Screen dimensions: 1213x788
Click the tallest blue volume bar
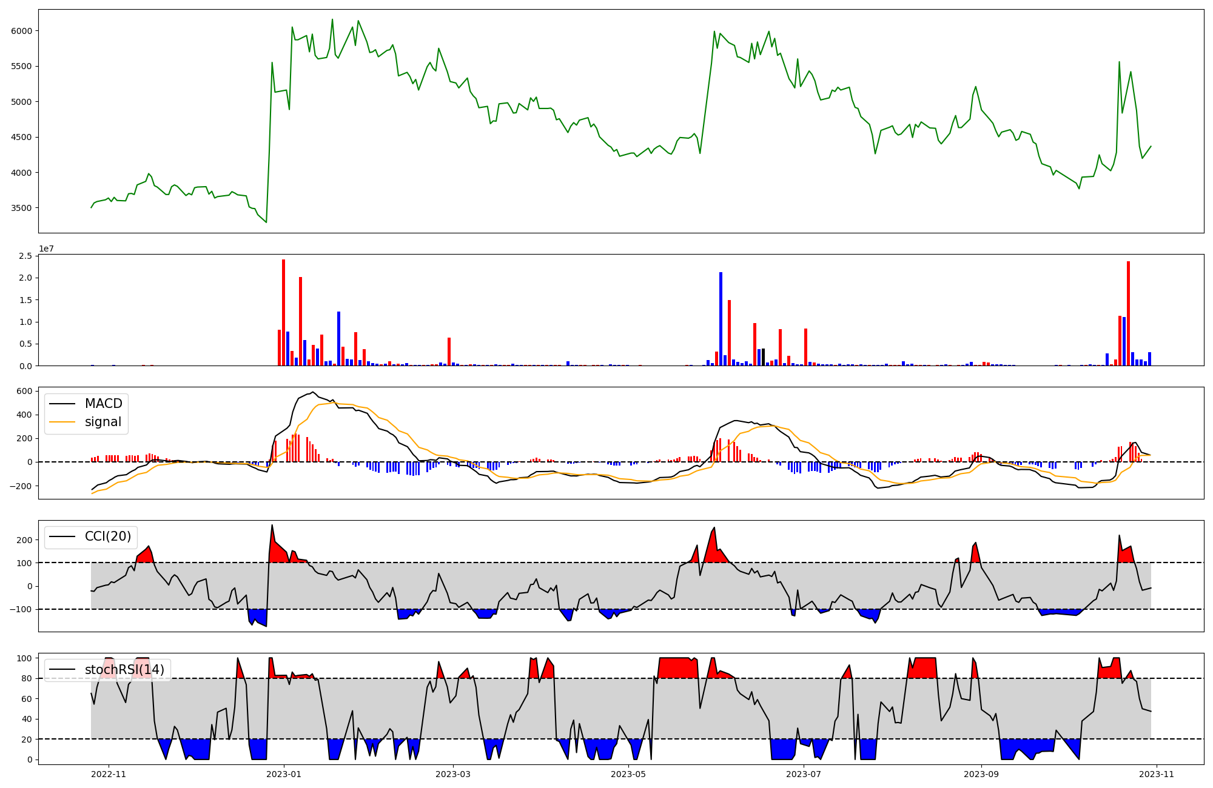[x=721, y=318]
